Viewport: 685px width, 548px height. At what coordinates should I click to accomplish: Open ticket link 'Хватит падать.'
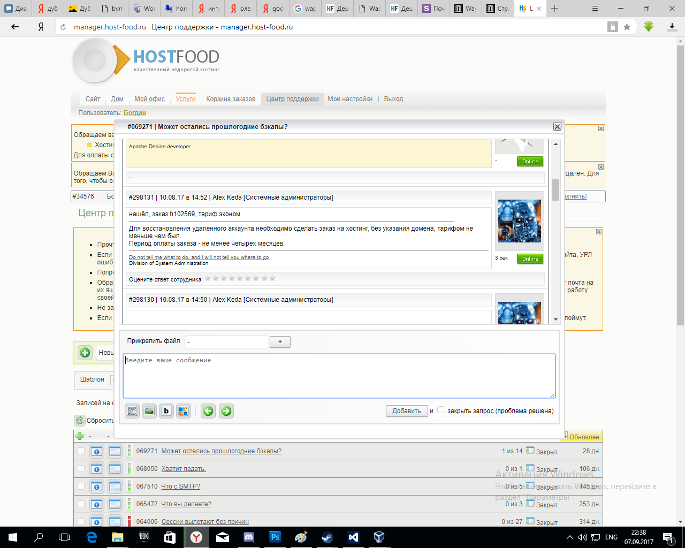184,469
